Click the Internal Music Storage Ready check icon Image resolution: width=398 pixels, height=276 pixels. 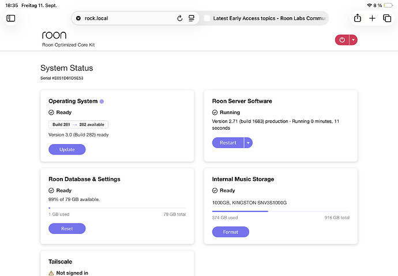pyautogui.click(x=215, y=190)
